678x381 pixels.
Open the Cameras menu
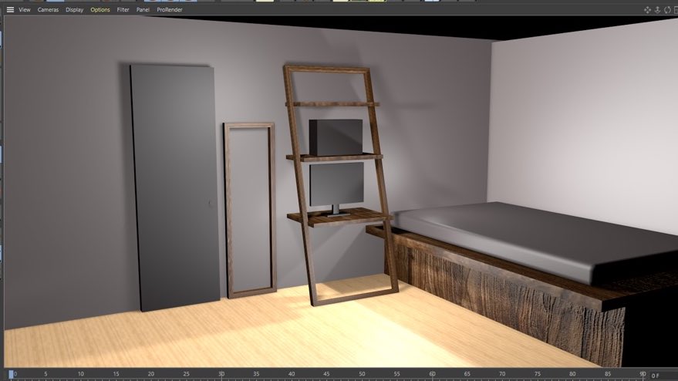click(x=48, y=9)
